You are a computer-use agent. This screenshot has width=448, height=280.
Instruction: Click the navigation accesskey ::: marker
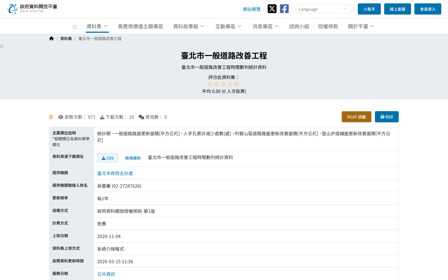pos(74,27)
